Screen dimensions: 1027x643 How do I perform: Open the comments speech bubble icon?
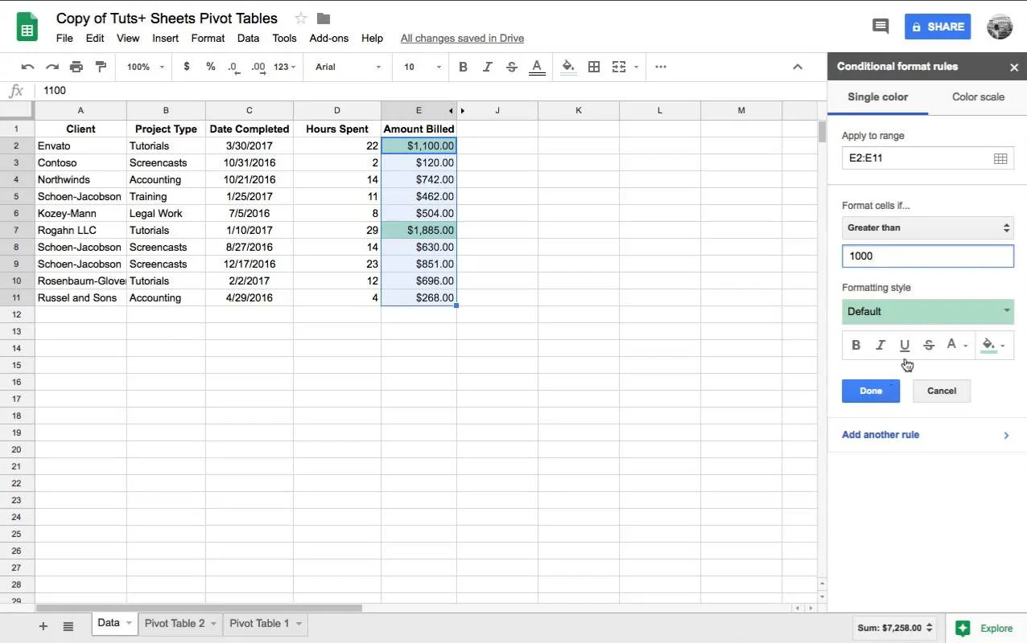[881, 27]
